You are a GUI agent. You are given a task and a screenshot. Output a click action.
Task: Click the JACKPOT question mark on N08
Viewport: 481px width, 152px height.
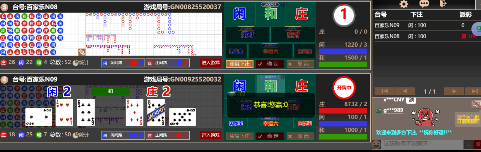(283, 5)
